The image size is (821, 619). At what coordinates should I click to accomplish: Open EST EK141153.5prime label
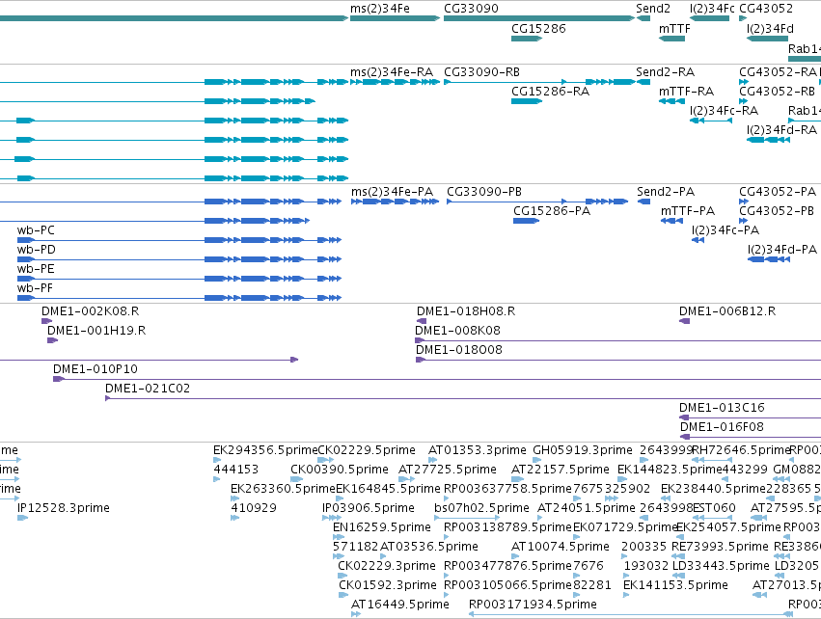(675, 585)
